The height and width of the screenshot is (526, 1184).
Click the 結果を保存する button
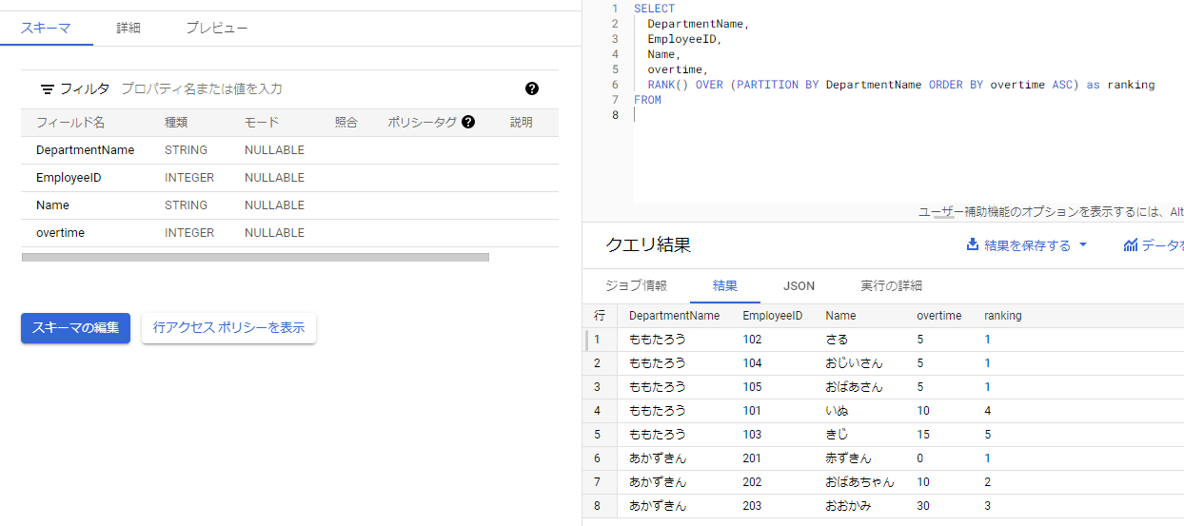pyautogui.click(x=1027, y=245)
